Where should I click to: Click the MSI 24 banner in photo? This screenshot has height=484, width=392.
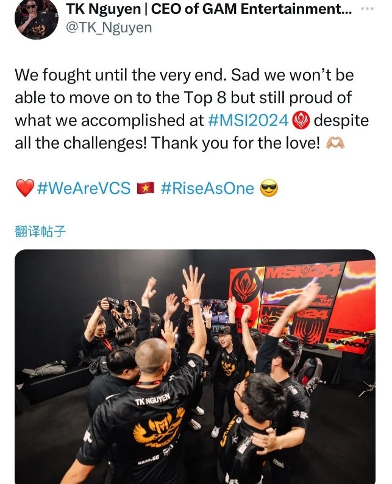(x=303, y=271)
